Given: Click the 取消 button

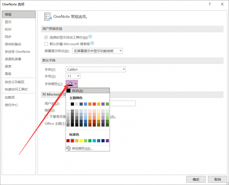Looking at the screenshot, I should pos(218,179).
